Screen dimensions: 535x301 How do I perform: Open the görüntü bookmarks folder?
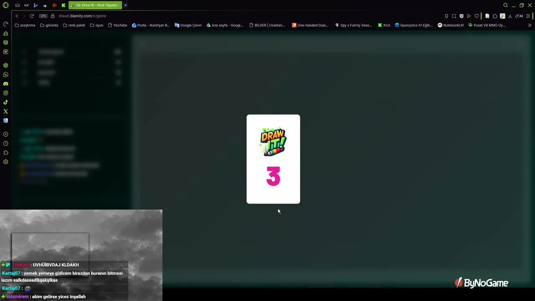[x=49, y=25]
